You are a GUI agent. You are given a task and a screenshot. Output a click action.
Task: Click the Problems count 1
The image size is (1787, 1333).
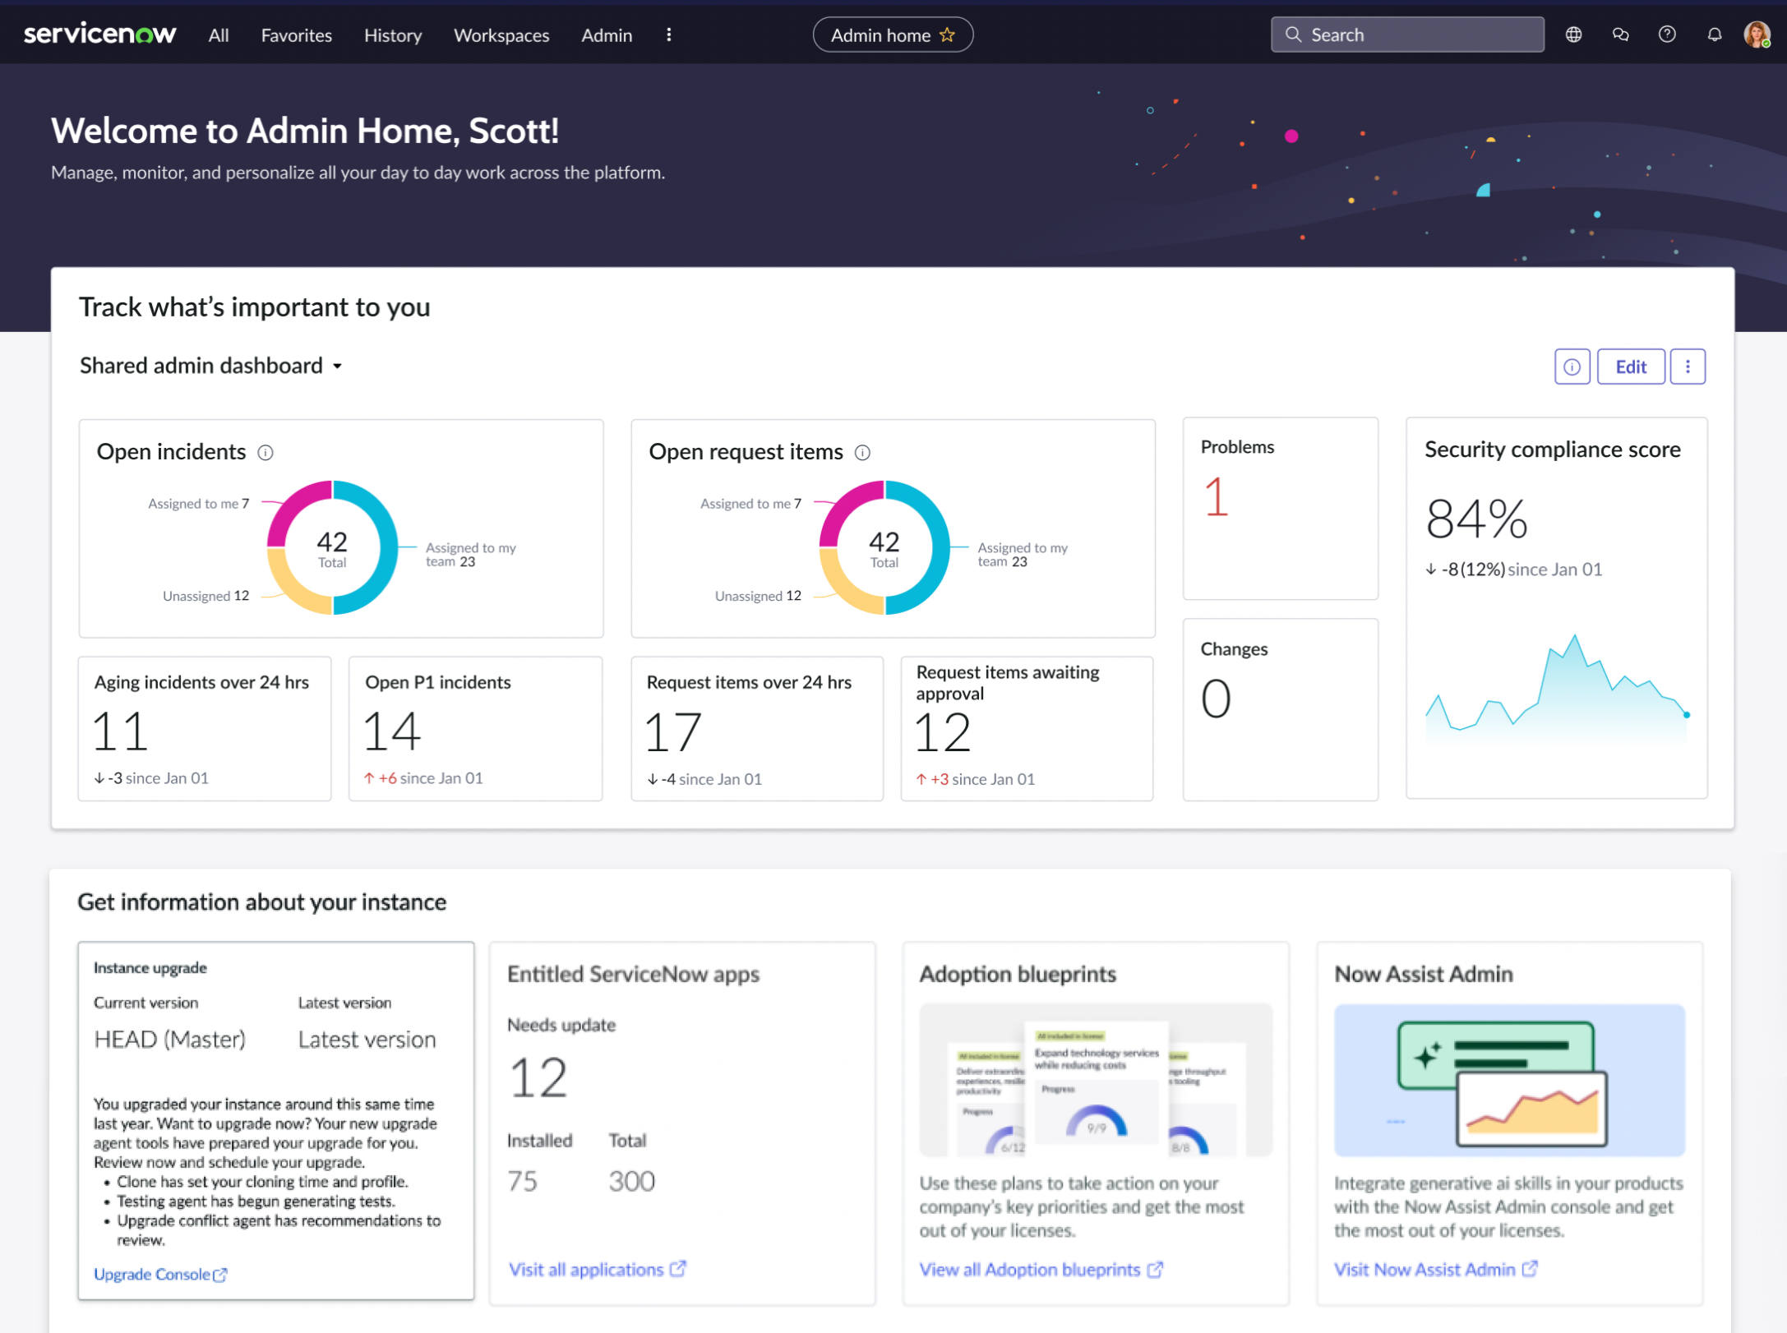tap(1216, 496)
